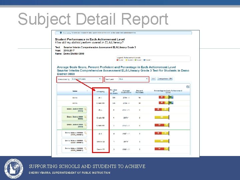Screen dimensions: 240x180
Task: Click the Percentage in Each Achievement Level header
Action: [x=168, y=92]
